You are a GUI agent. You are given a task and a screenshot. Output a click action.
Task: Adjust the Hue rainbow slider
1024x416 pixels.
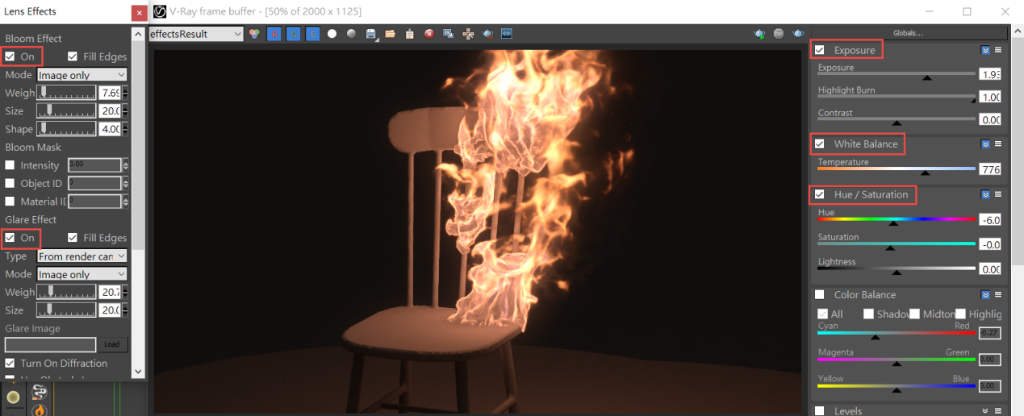897,220
